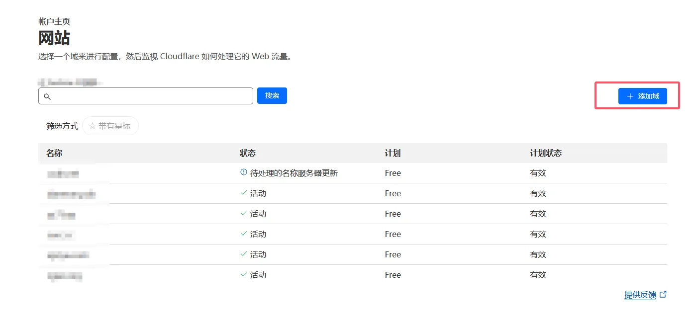Click the 名称 column header
Image resolution: width=693 pixels, height=324 pixels.
54,153
